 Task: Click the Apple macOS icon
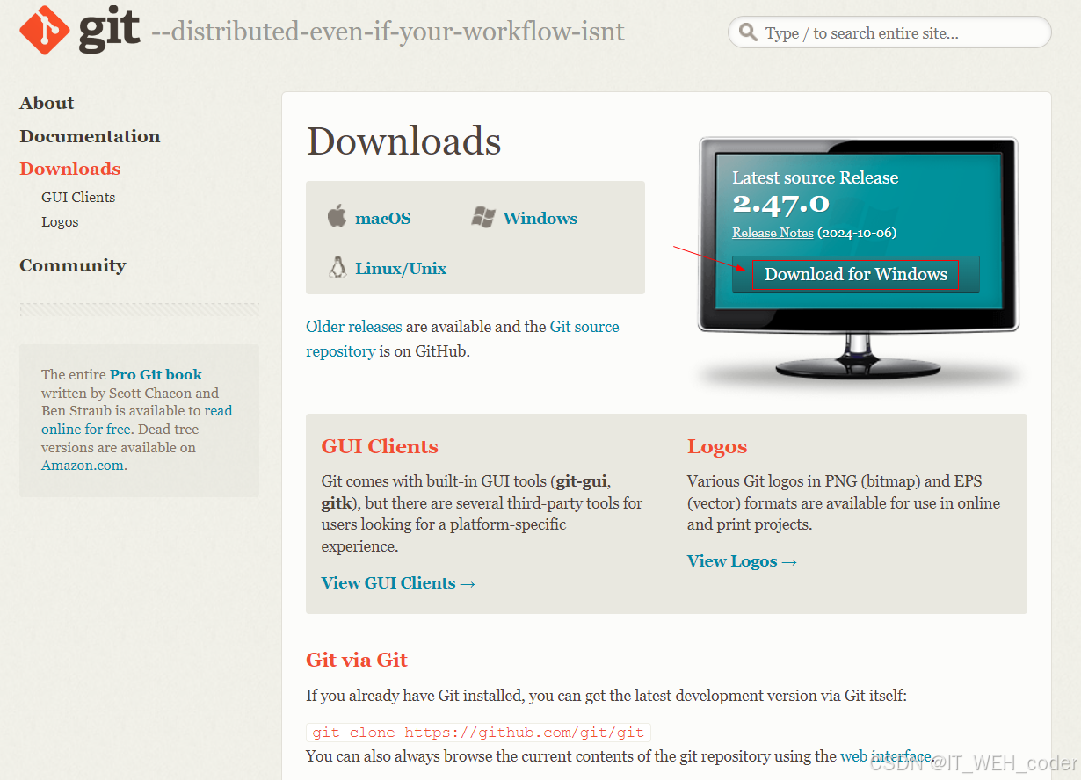[x=337, y=216]
